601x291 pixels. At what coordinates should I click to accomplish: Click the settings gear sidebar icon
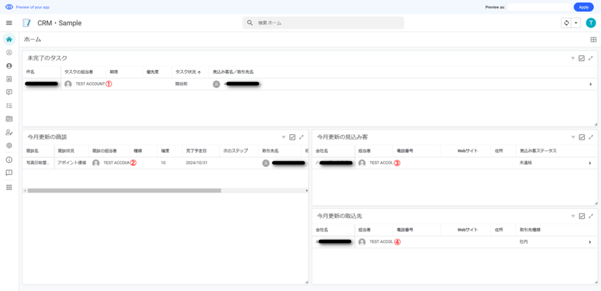[9, 145]
